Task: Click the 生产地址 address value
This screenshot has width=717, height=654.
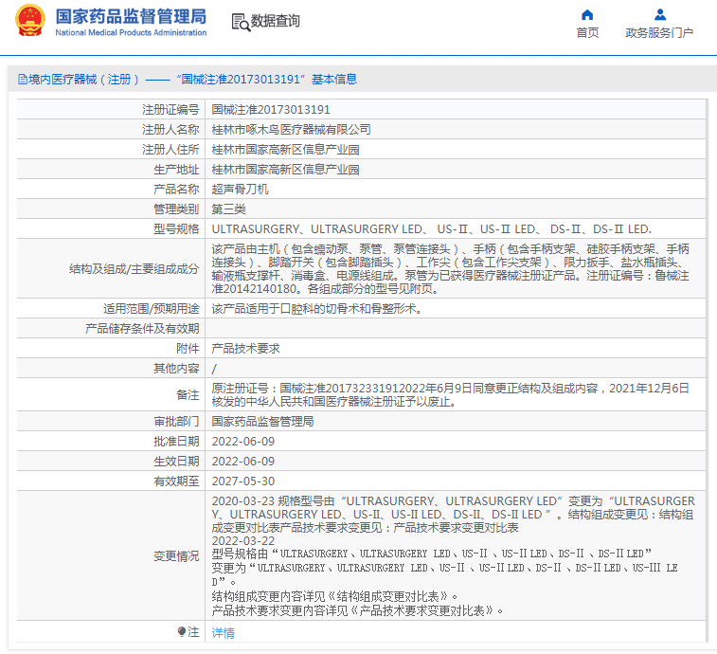Action: point(285,170)
